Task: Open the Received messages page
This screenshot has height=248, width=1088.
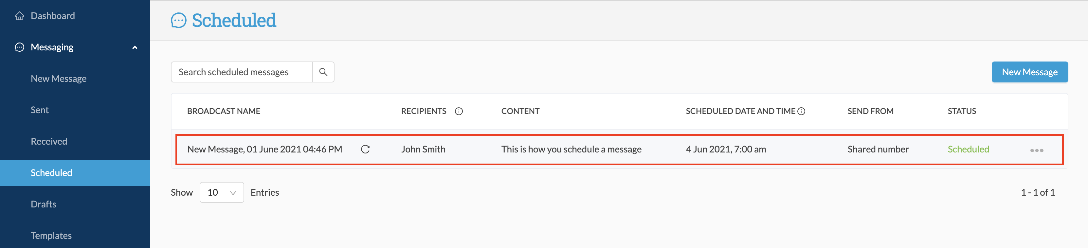Action: tap(49, 141)
